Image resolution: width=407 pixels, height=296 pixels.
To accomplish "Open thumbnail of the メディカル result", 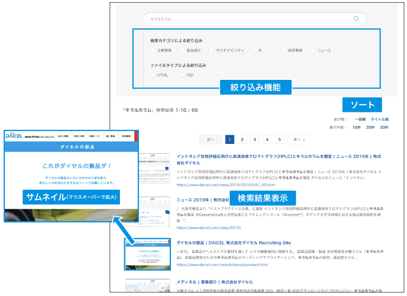I will click(x=148, y=285).
